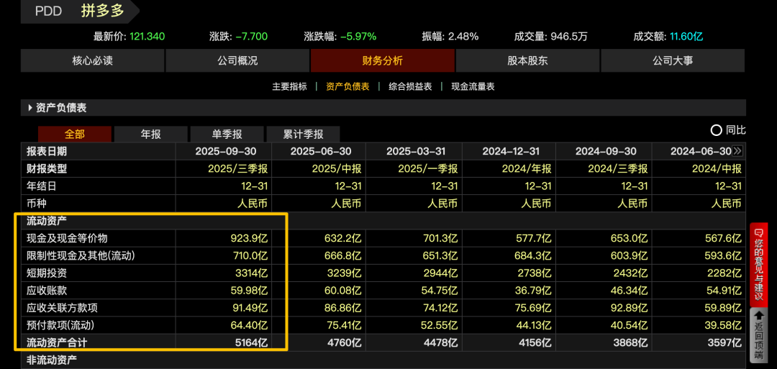Click the up-arrow icon on 返回顶端

758,315
